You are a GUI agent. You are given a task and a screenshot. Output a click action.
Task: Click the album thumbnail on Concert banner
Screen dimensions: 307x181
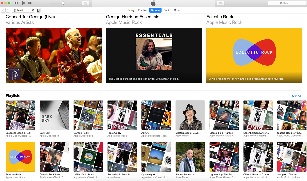point(15,74)
